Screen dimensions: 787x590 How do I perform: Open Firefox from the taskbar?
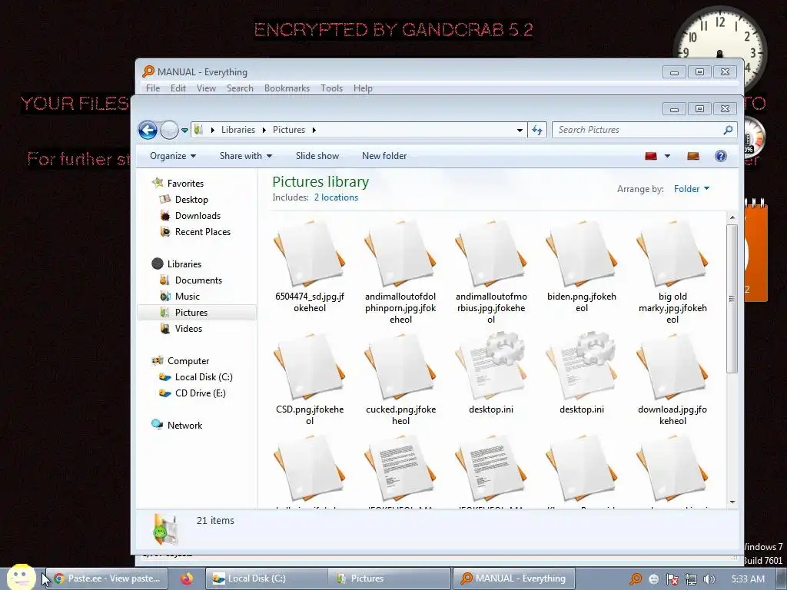[x=187, y=578]
